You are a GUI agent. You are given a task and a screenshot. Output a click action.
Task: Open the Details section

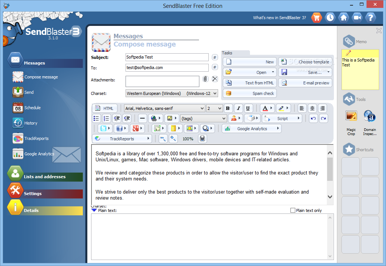tap(45, 210)
